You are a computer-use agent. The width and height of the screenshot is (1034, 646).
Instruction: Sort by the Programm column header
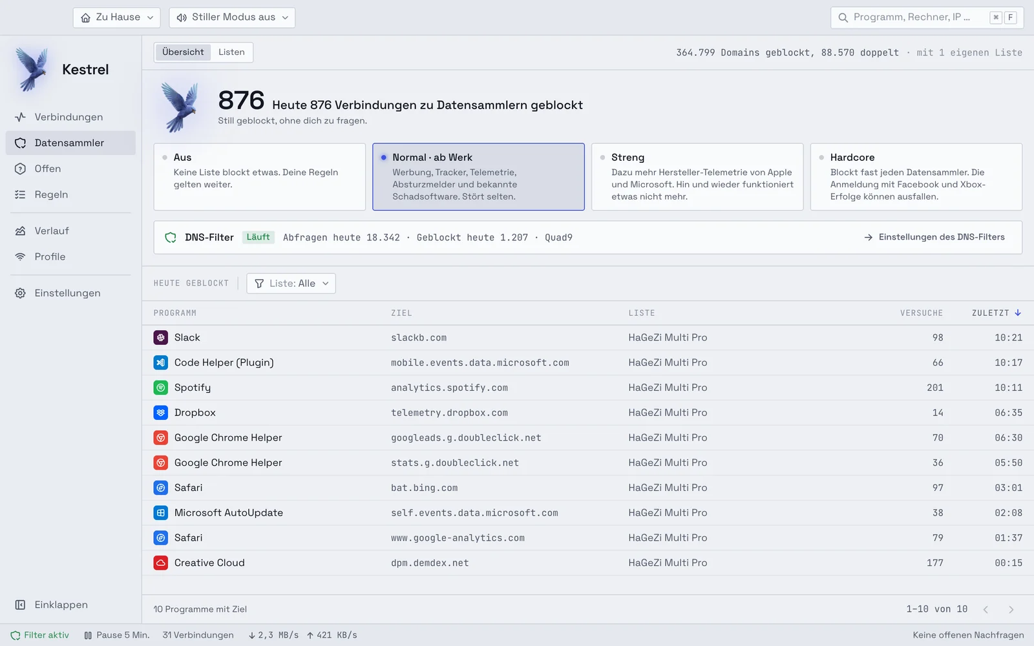174,313
